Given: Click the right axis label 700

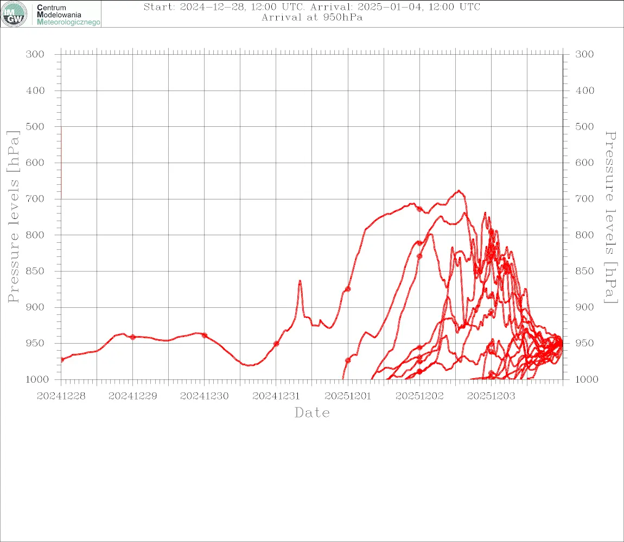Looking at the screenshot, I should (584, 199).
